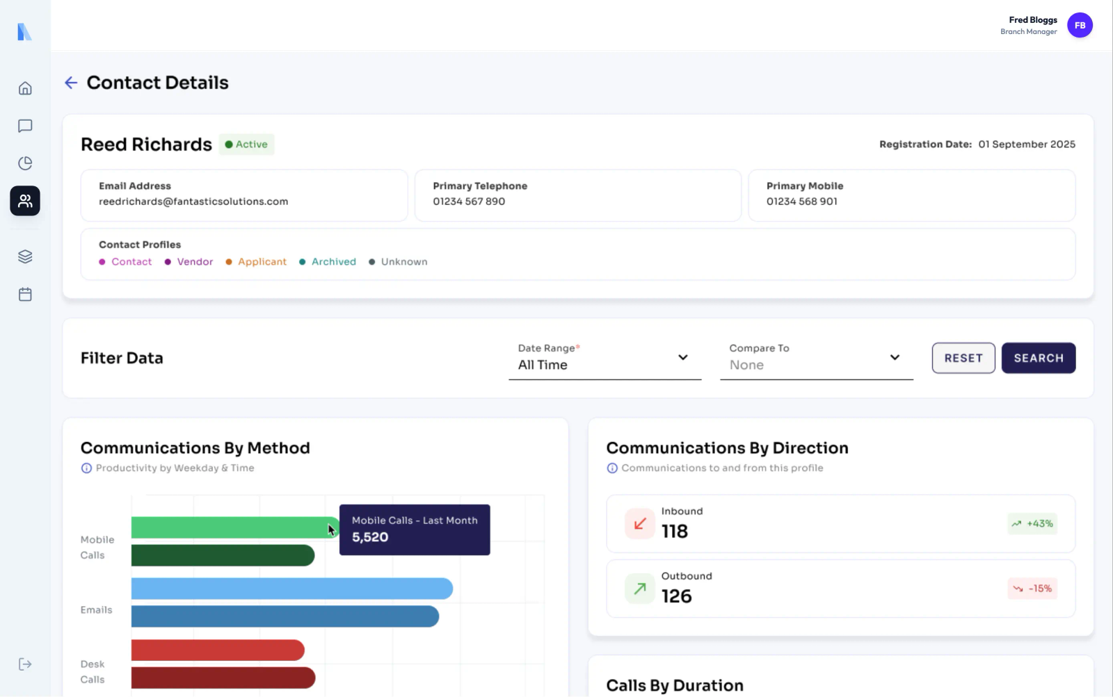Open the Compare To dropdown
This screenshot has height=697, width=1113.
[816, 358]
